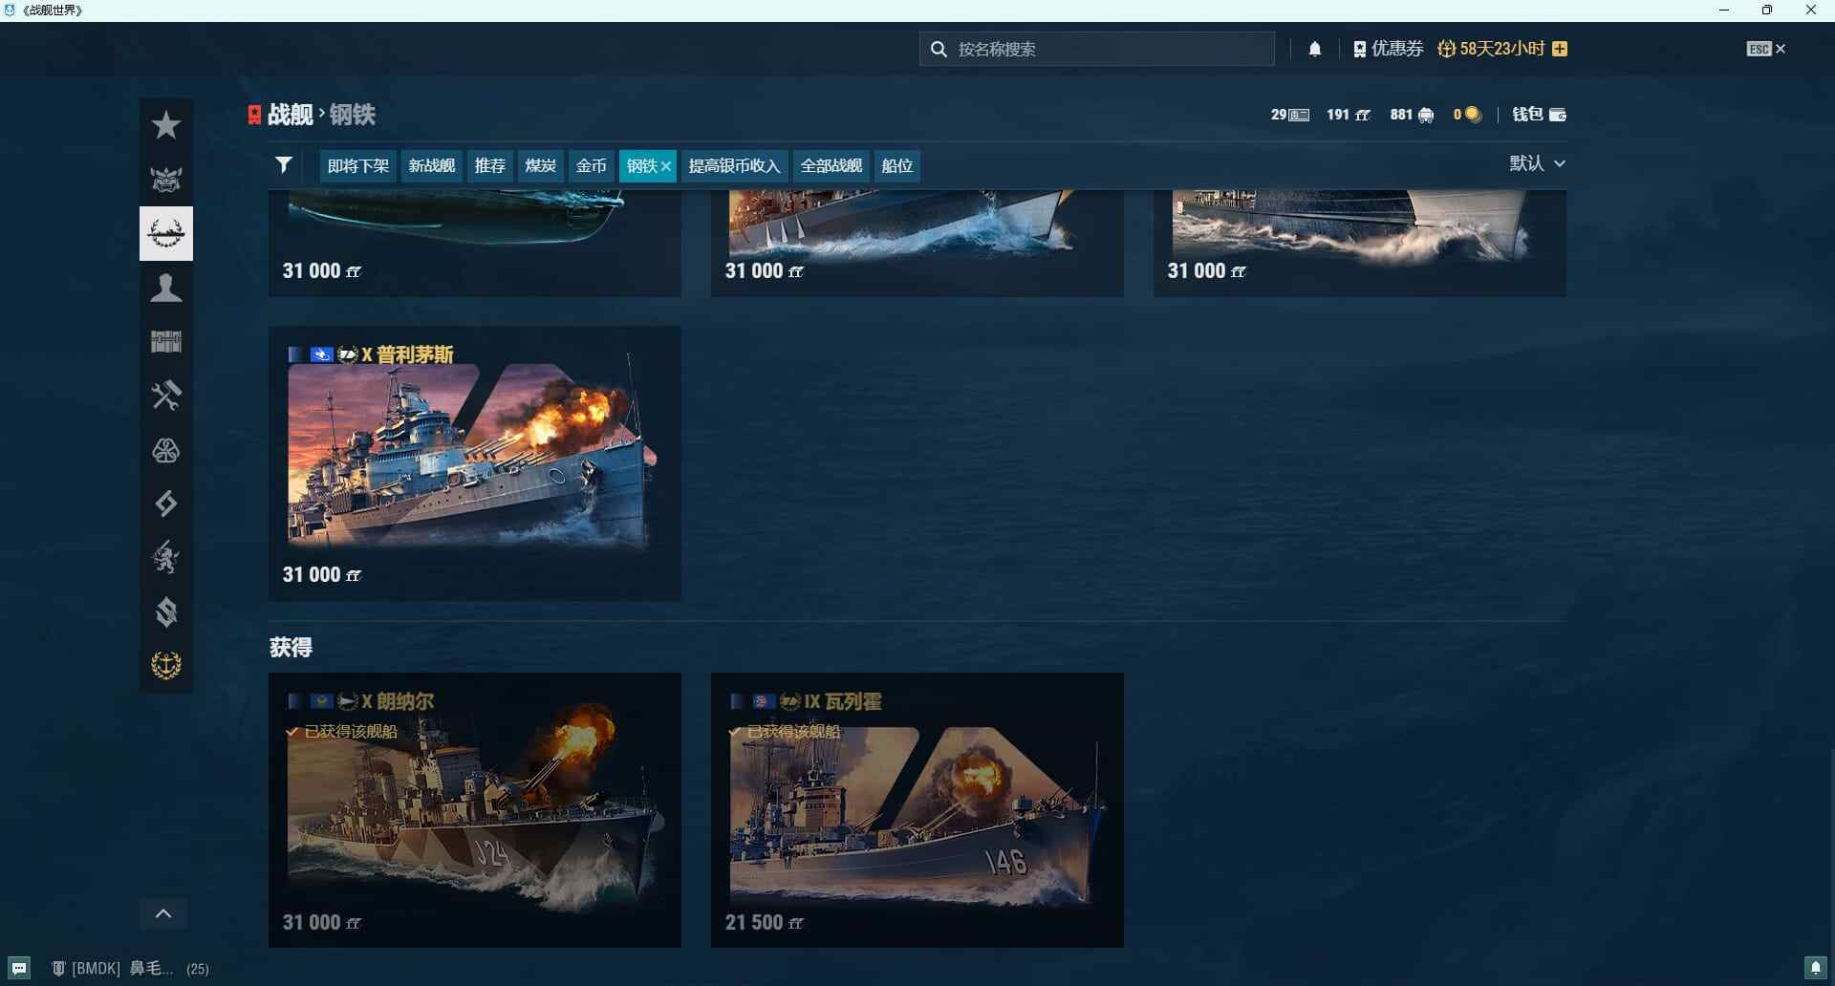Click the 战舰 breadcrumb link
This screenshot has height=986, width=1835.
point(290,115)
